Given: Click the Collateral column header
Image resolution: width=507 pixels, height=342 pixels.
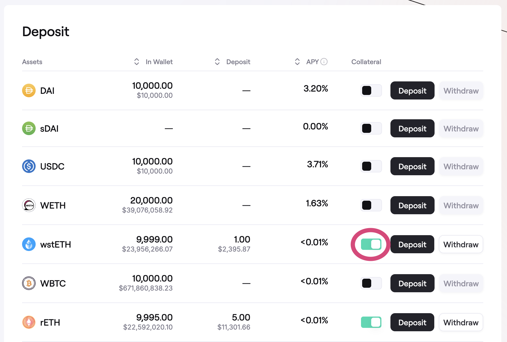Looking at the screenshot, I should [x=366, y=62].
